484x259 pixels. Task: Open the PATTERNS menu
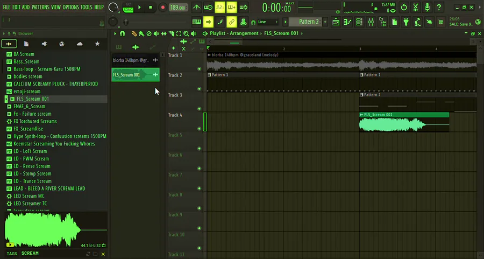pos(40,7)
